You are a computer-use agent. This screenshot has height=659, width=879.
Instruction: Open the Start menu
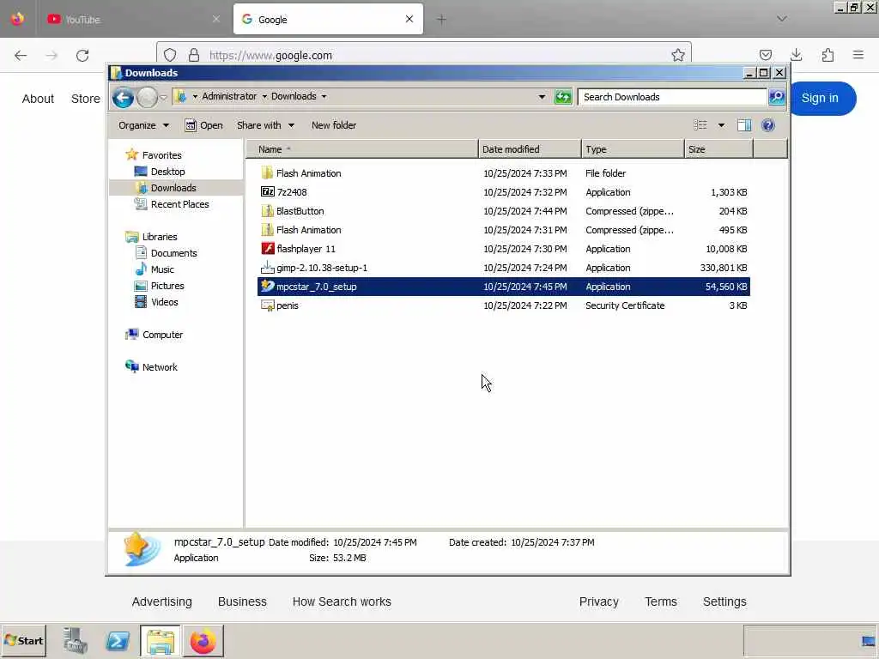23,641
